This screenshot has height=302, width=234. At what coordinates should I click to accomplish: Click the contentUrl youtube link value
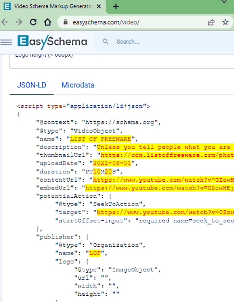coord(163,180)
